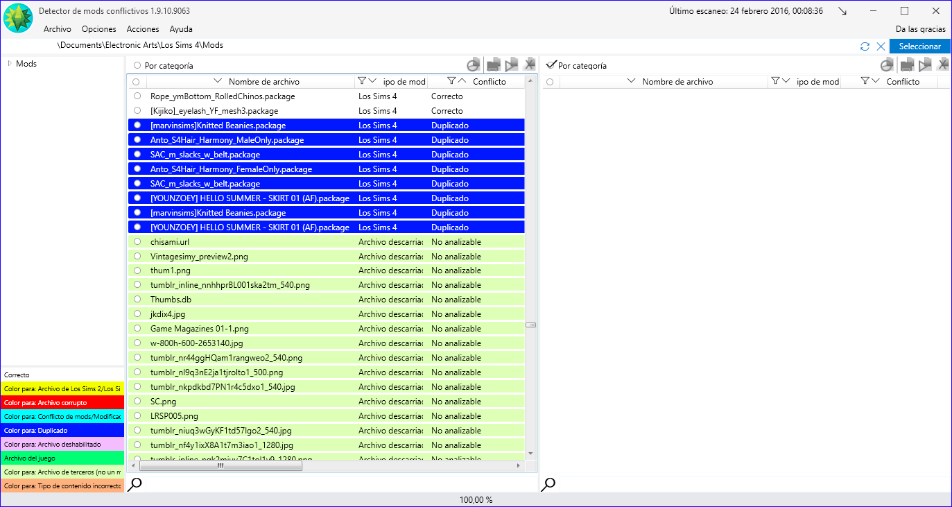Click the Seleccionar button
Image resolution: width=952 pixels, height=507 pixels.
tap(920, 46)
